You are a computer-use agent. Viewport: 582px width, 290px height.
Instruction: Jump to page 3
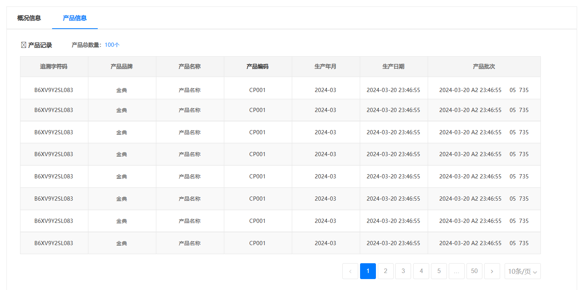[x=403, y=271]
